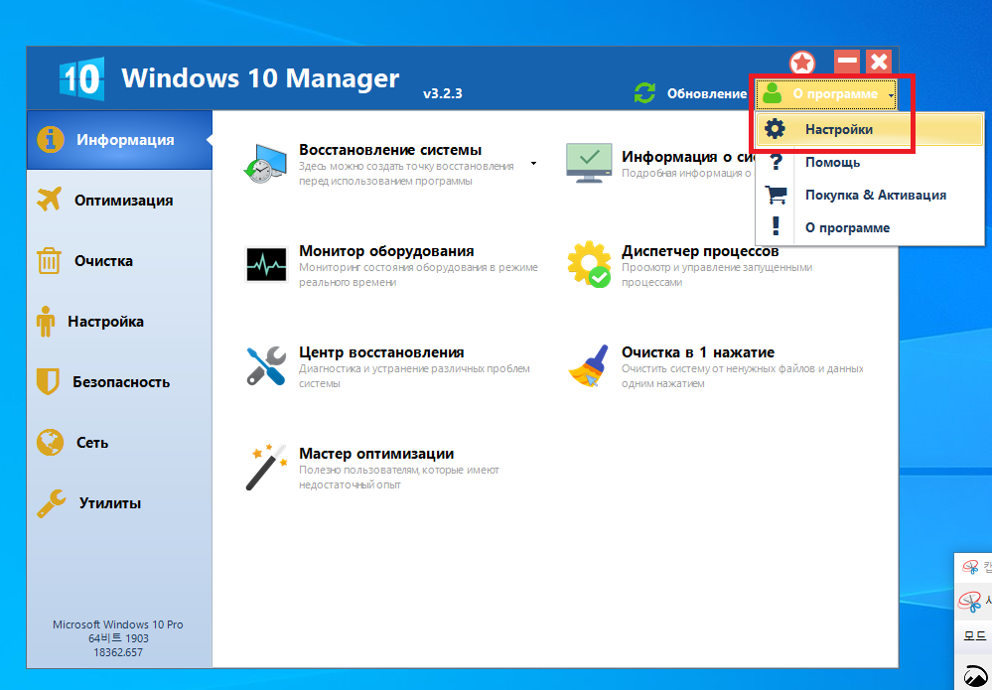Select Настройки from the dropdown menu
992x690 pixels.
[x=838, y=129]
